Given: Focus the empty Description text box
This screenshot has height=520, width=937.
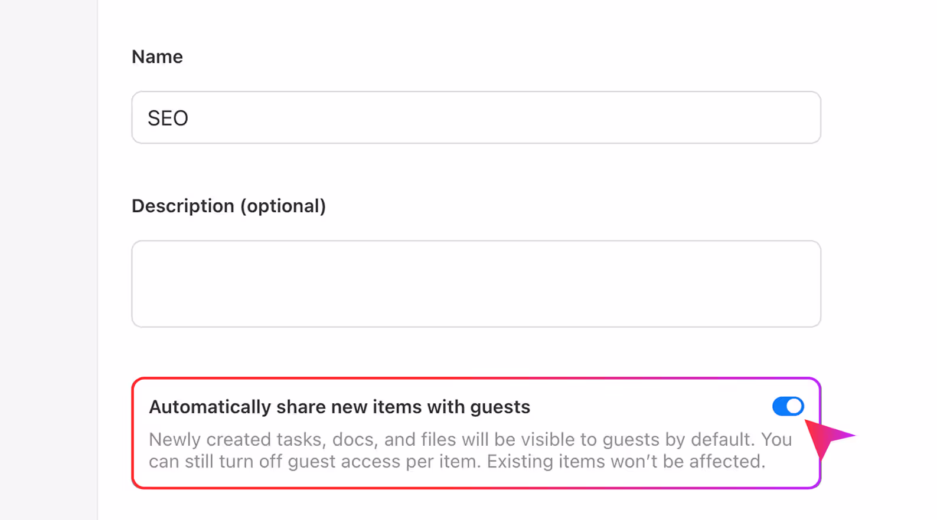Looking at the screenshot, I should (x=475, y=283).
